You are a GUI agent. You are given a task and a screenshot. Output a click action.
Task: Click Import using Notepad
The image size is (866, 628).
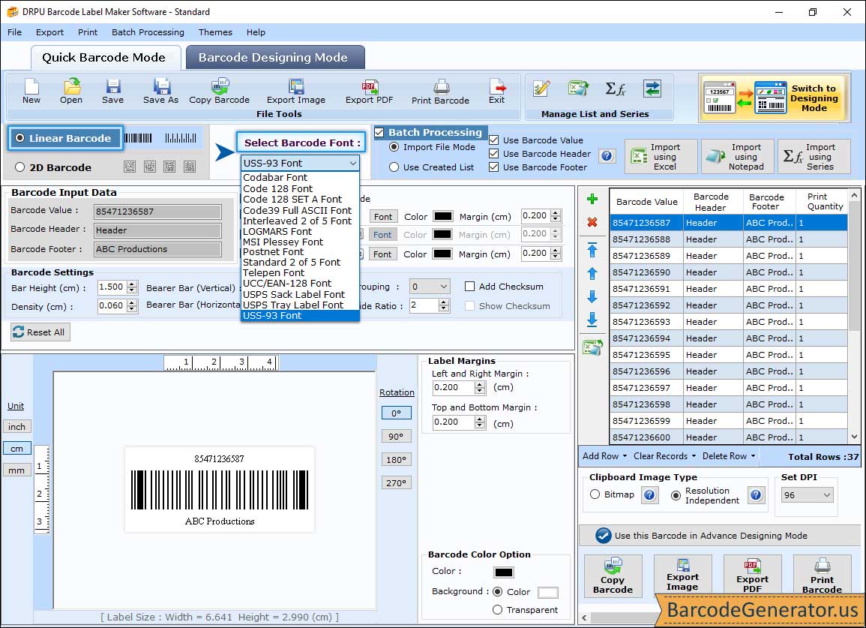click(737, 157)
